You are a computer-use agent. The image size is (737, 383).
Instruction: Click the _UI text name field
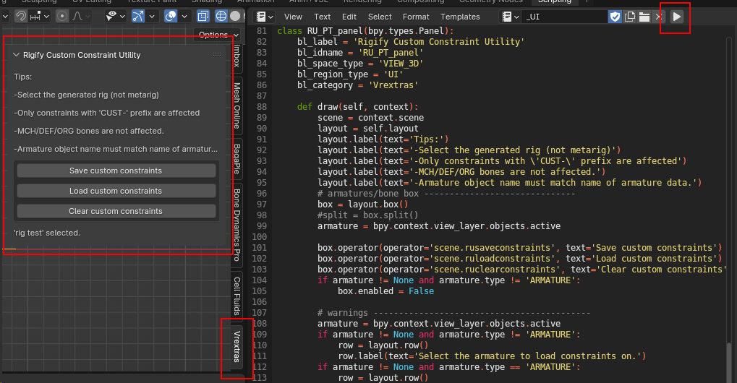pyautogui.click(x=565, y=17)
